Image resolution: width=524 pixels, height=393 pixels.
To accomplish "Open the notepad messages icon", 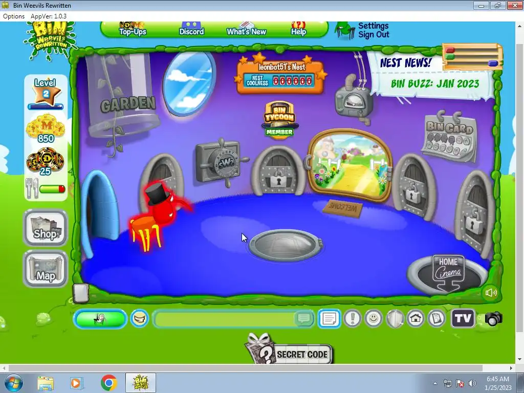I will (x=329, y=318).
